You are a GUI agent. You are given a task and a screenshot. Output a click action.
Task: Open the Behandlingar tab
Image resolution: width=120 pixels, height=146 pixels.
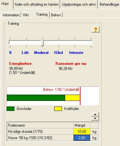coord(109,4)
